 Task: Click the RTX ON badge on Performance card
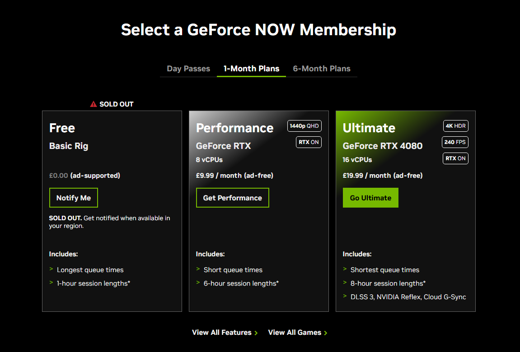pyautogui.click(x=309, y=142)
